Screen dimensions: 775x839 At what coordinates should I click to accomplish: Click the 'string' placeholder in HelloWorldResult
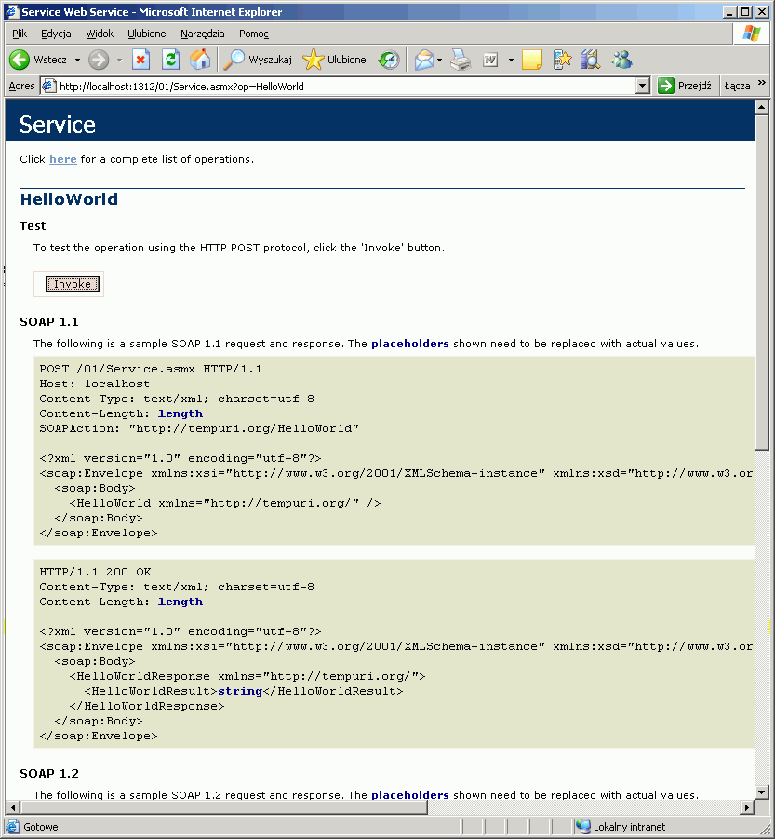[240, 691]
